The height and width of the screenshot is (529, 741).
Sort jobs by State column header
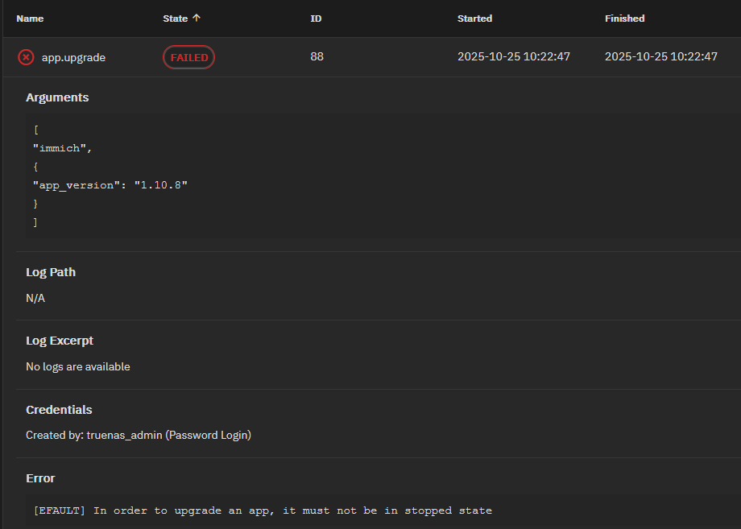(x=175, y=19)
